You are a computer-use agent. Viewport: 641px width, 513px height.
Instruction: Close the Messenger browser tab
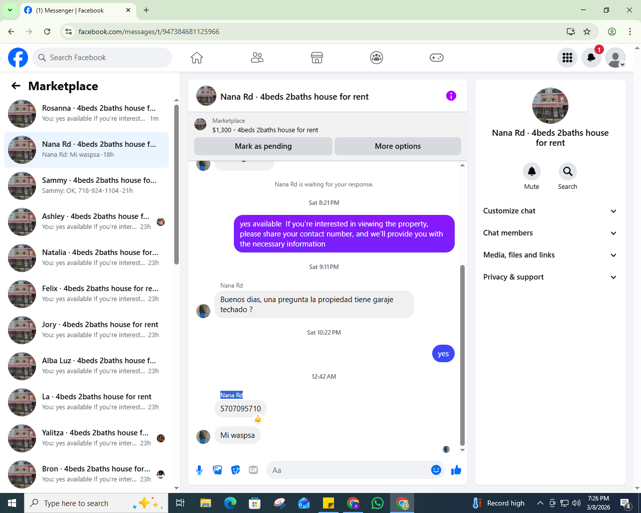click(x=128, y=10)
